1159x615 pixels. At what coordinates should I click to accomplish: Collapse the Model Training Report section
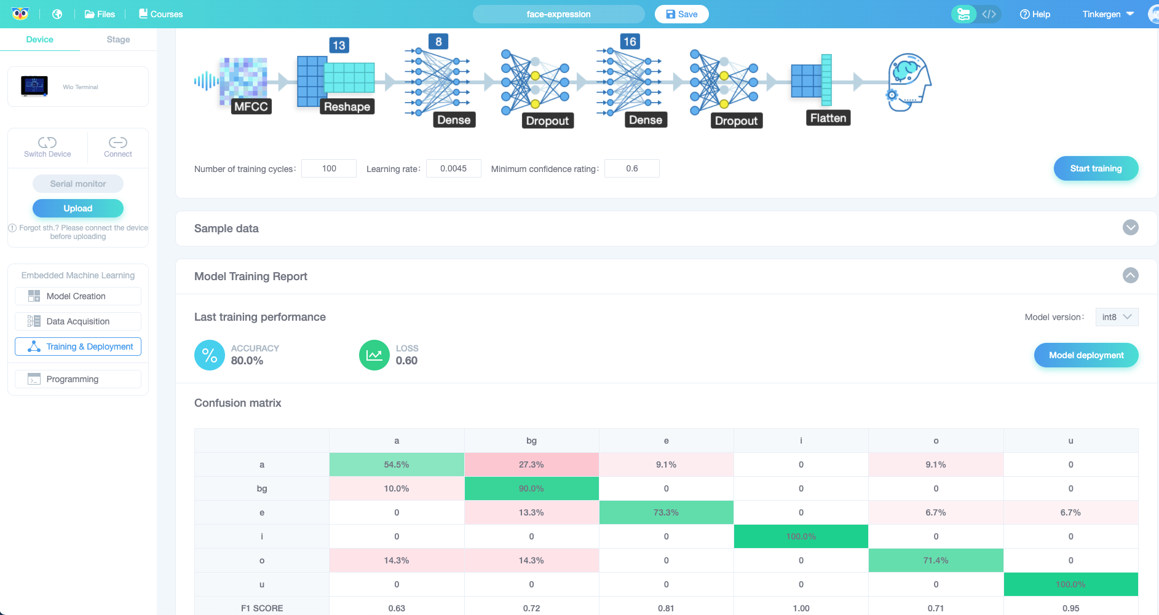pyautogui.click(x=1130, y=275)
